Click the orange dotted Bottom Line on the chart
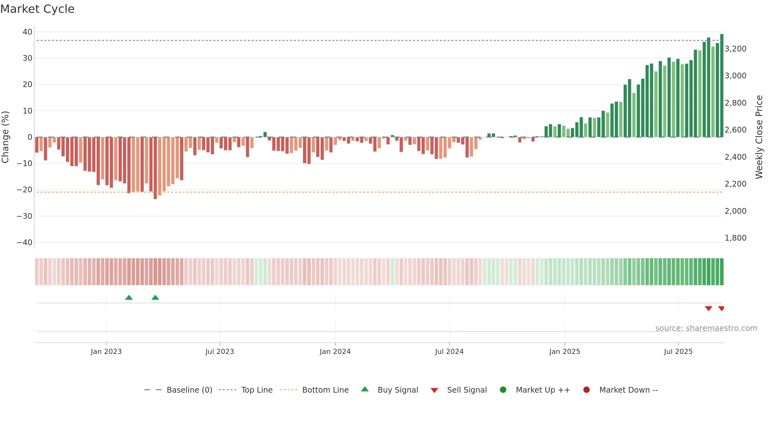 [379, 192]
